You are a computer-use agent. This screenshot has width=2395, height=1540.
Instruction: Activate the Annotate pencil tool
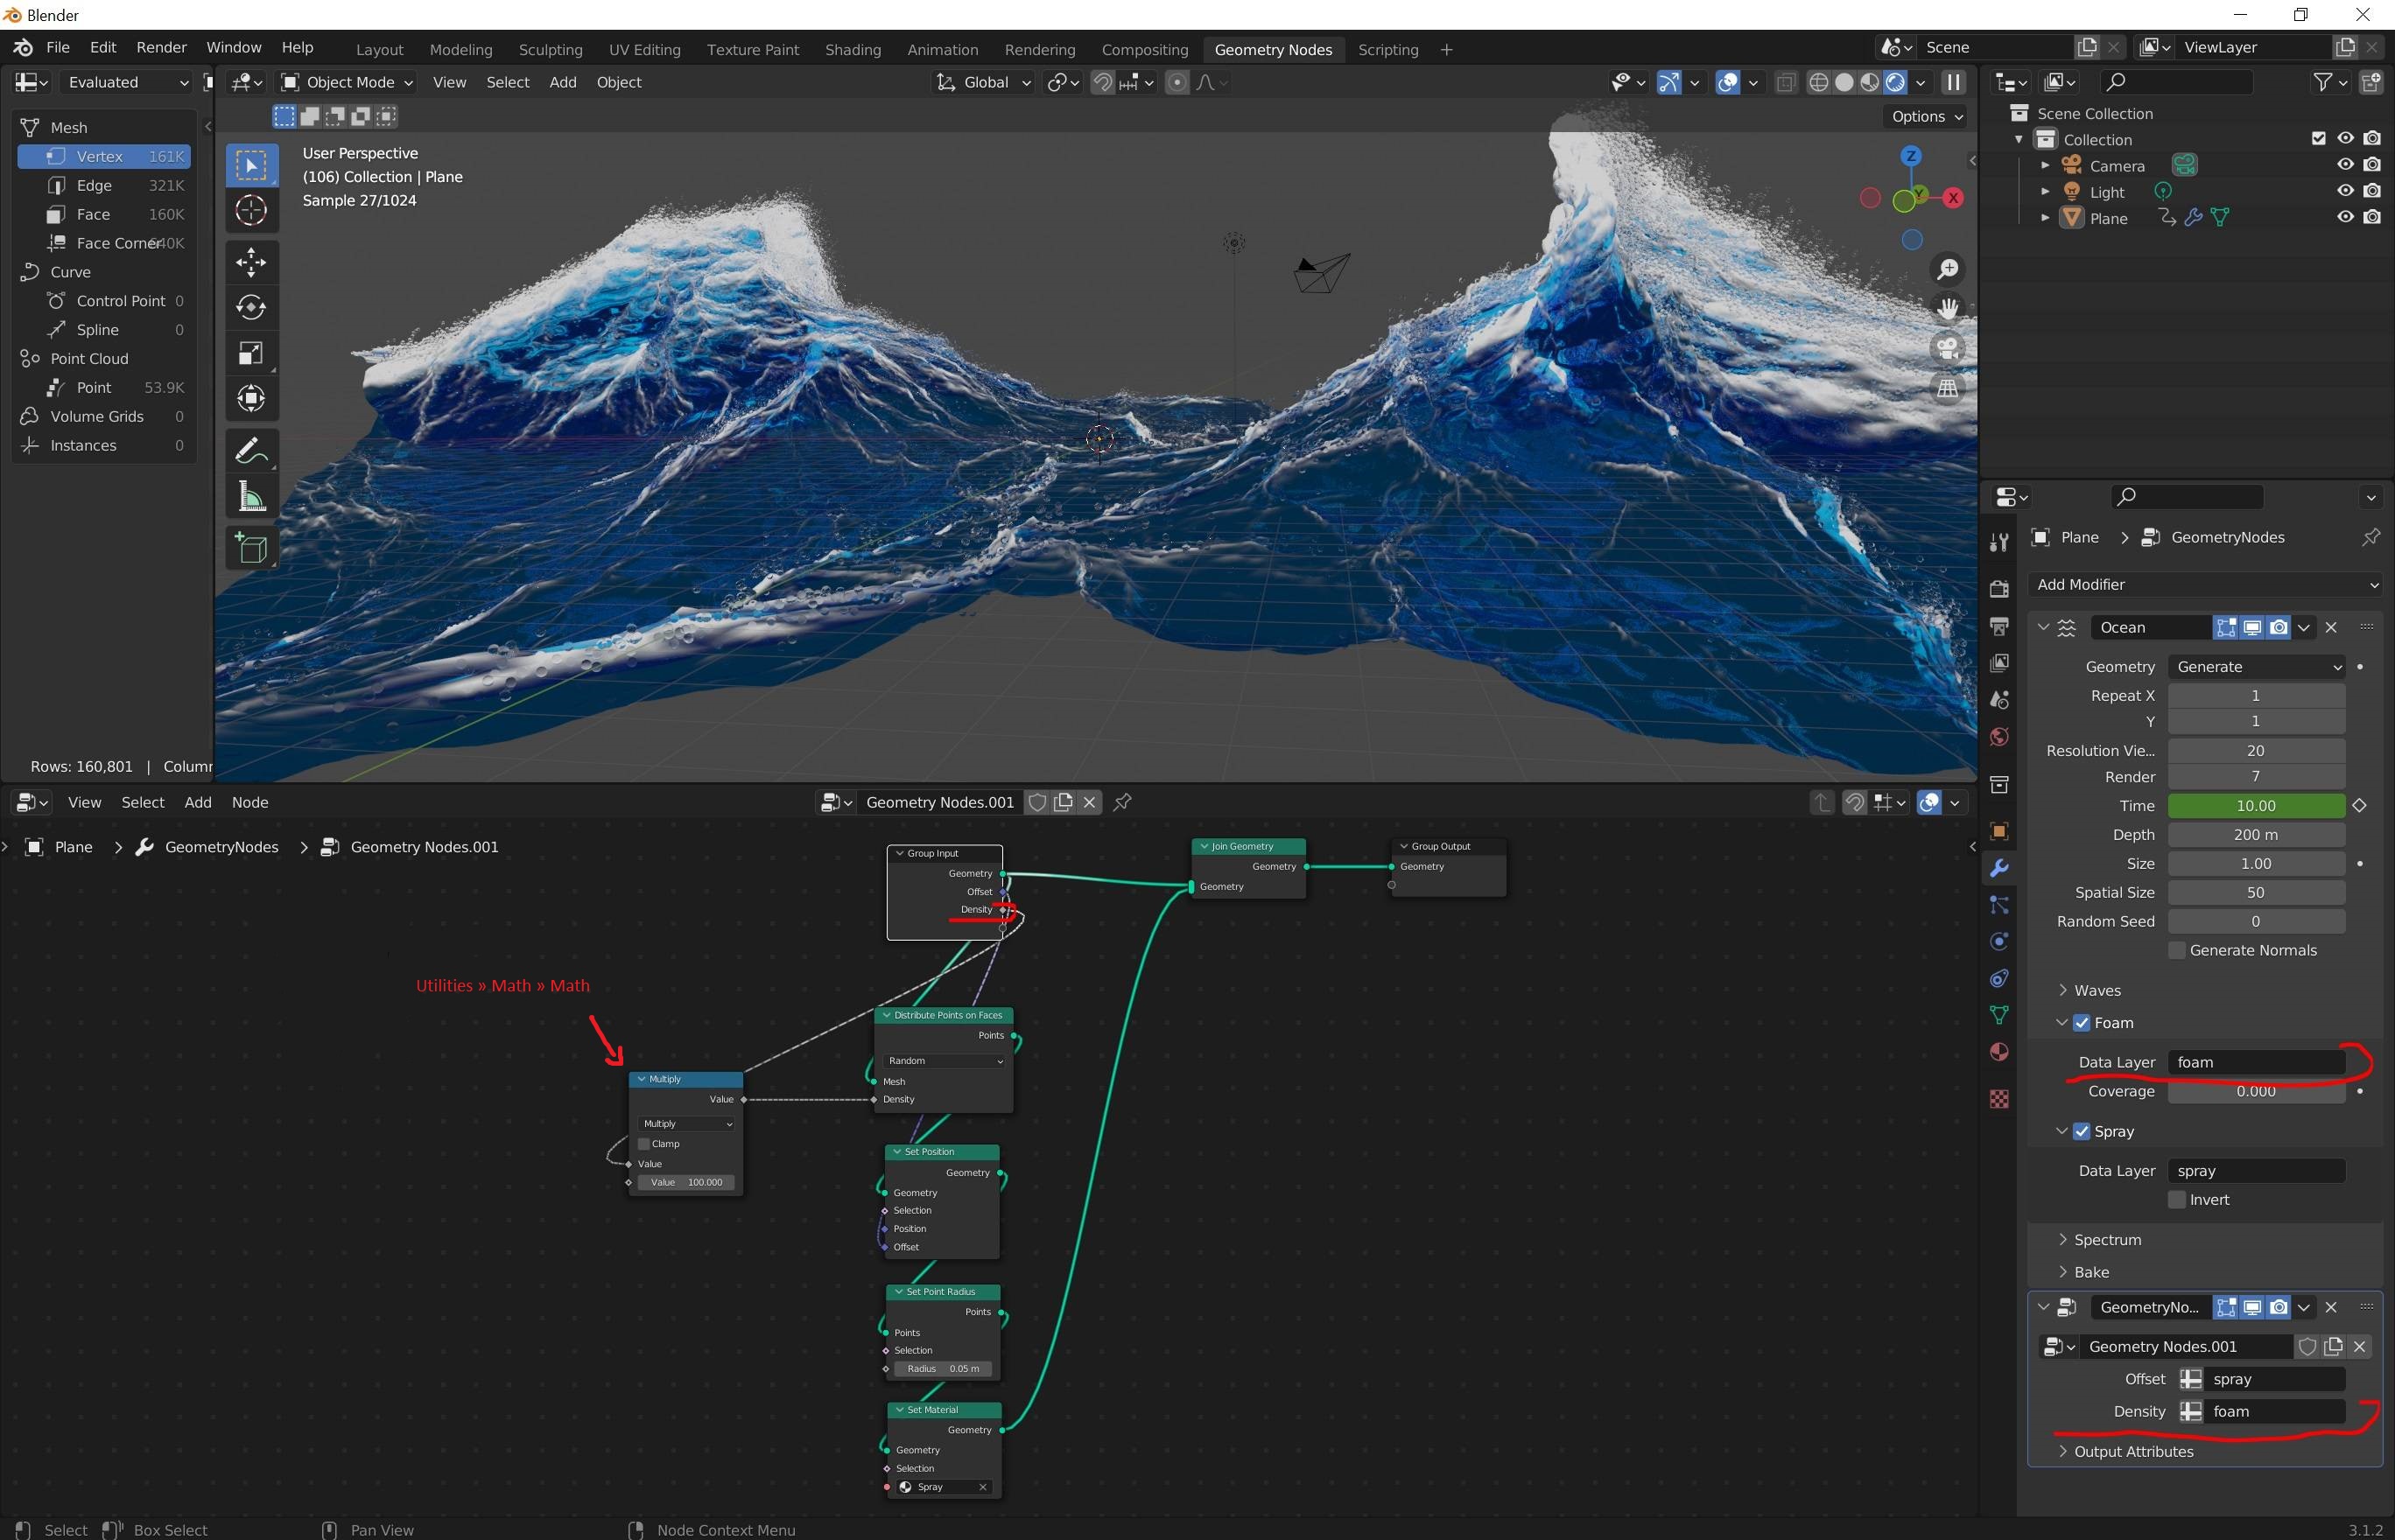pos(251,452)
